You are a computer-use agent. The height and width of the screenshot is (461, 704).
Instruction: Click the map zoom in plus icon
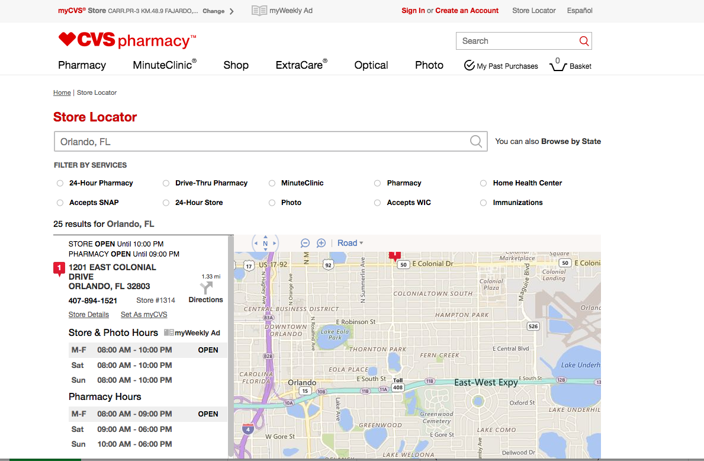(321, 243)
